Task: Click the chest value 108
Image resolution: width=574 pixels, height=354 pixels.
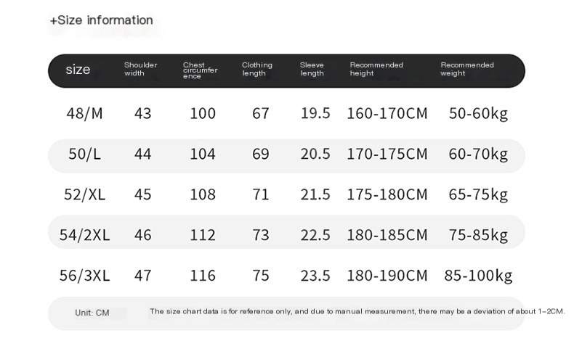Action: (203, 194)
